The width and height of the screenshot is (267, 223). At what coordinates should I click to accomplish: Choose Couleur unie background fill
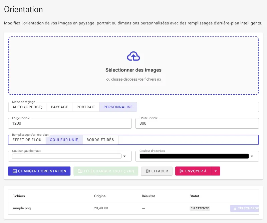(x=64, y=140)
